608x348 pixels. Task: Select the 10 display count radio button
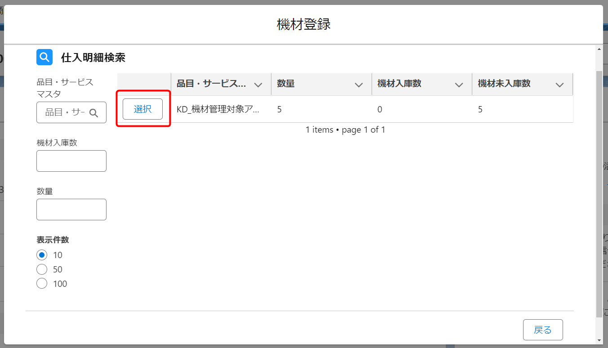pos(42,255)
